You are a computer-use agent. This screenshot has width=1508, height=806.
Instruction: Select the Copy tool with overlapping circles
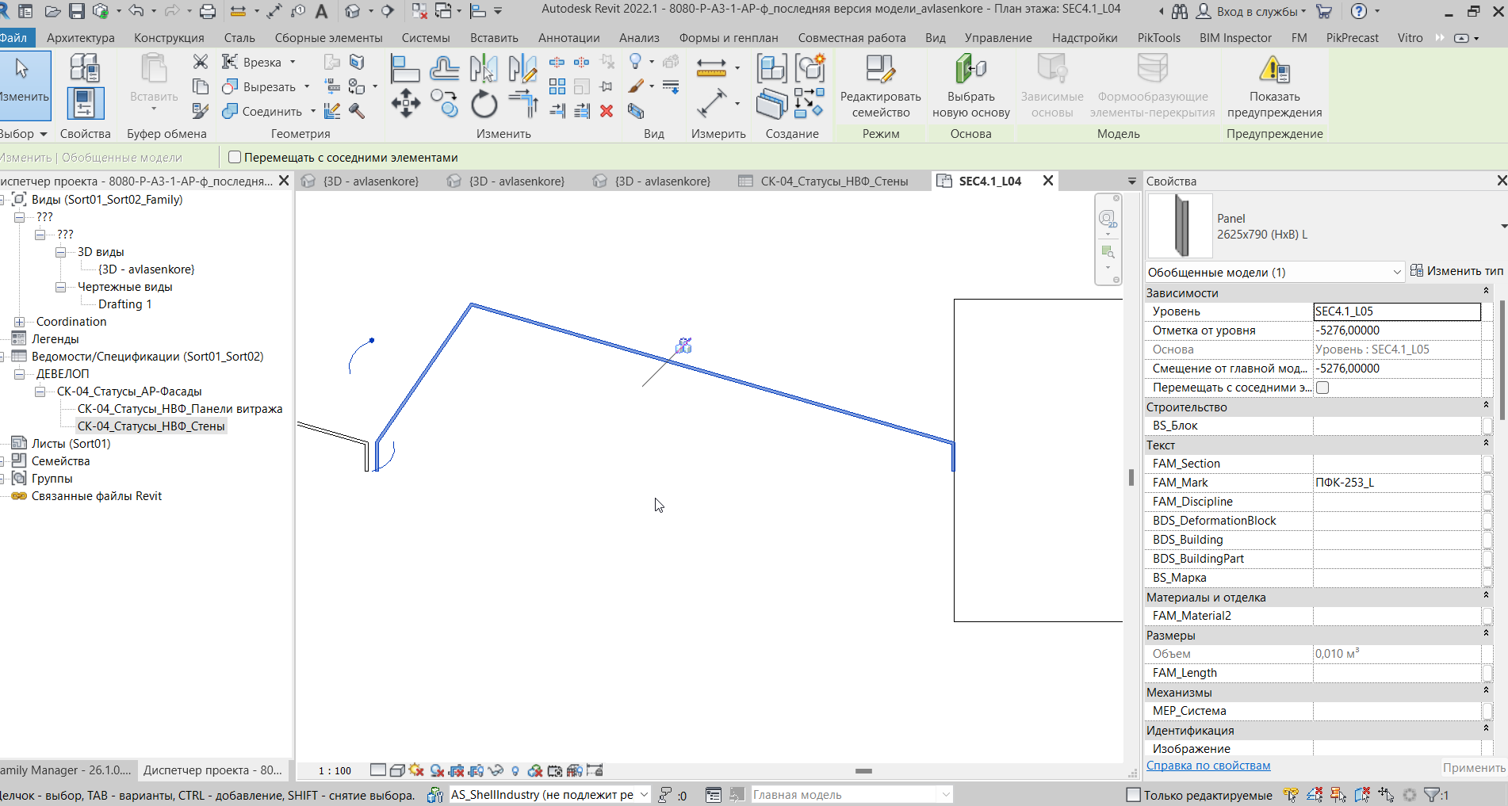point(444,103)
